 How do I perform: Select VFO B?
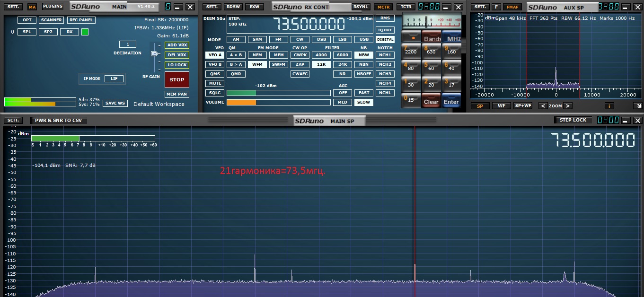(214, 64)
